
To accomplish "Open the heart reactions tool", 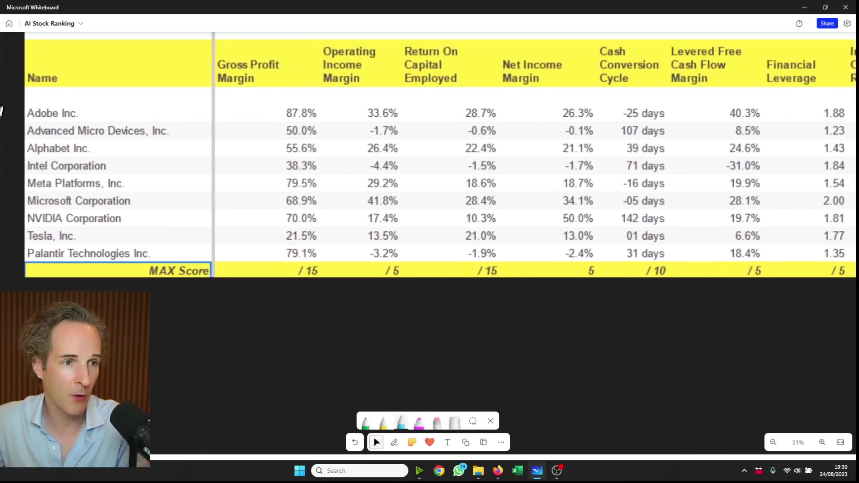I will tap(430, 442).
